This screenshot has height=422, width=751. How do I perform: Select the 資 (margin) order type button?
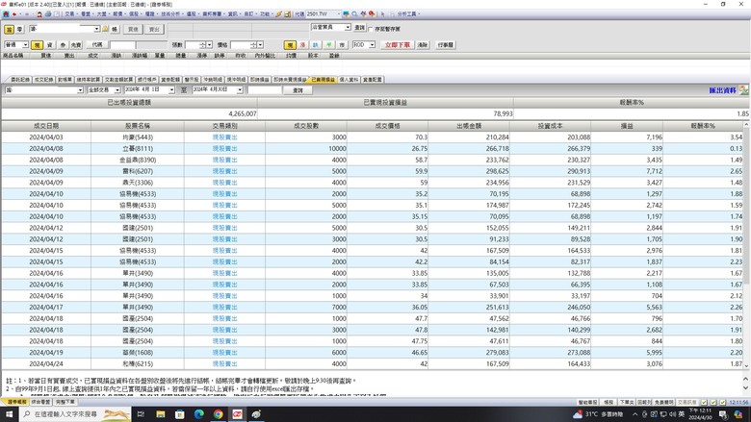[50, 45]
